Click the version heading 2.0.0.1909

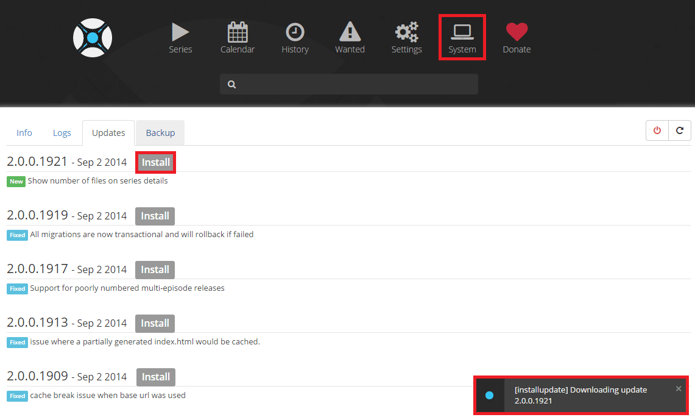tap(37, 376)
